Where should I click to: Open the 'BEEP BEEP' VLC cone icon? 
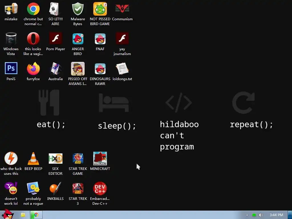[33, 159]
